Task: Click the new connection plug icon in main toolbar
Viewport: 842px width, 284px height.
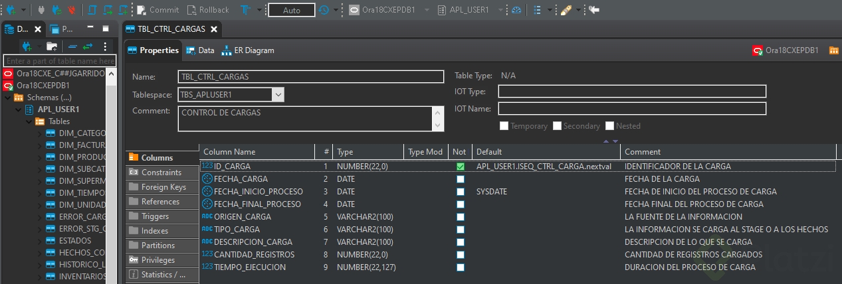Action: 11,10
